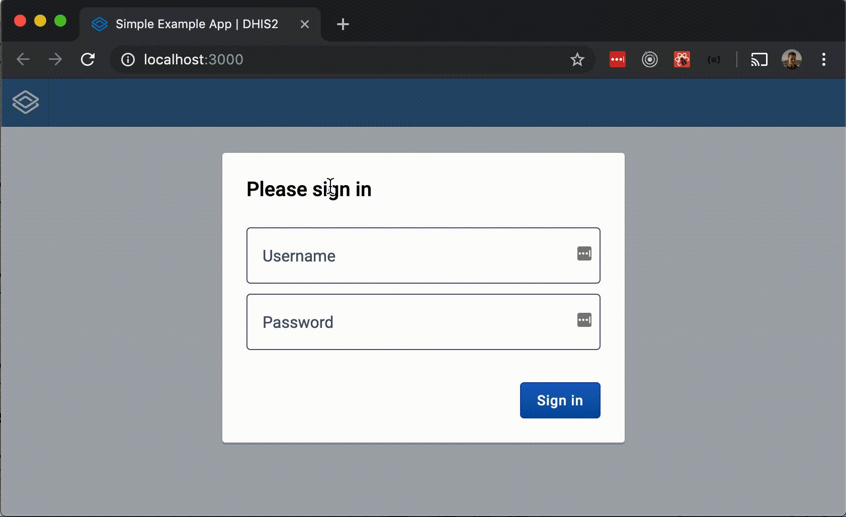Navigate back with the back arrow
The image size is (846, 517).
(23, 59)
